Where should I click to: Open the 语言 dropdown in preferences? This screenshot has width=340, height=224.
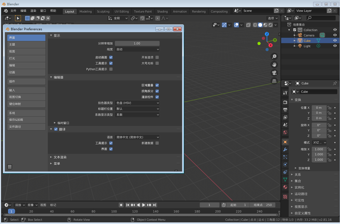137,137
